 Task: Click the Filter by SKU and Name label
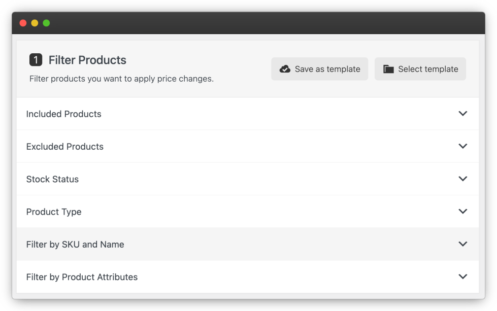click(x=75, y=245)
